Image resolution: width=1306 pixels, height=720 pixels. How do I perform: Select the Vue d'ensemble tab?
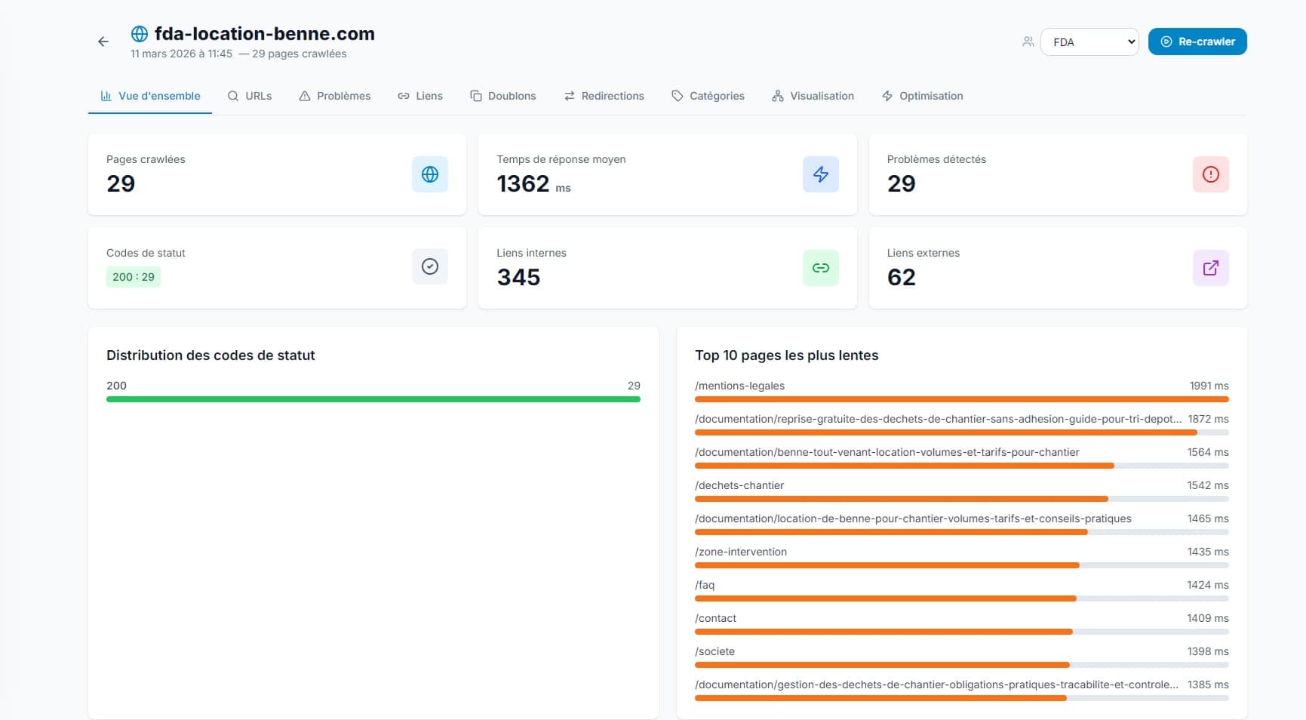click(x=149, y=96)
